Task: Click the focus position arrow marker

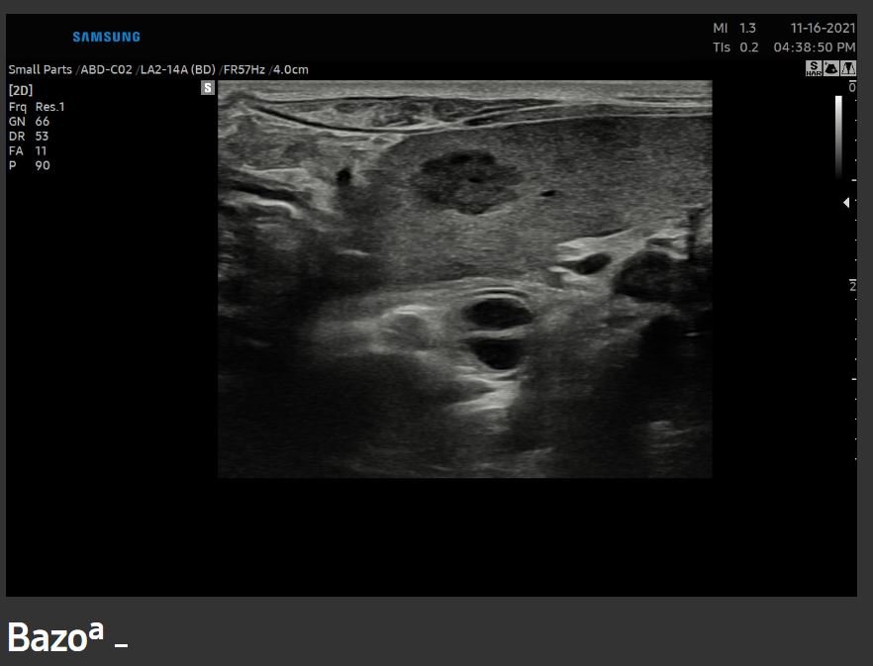Action: pyautogui.click(x=846, y=203)
